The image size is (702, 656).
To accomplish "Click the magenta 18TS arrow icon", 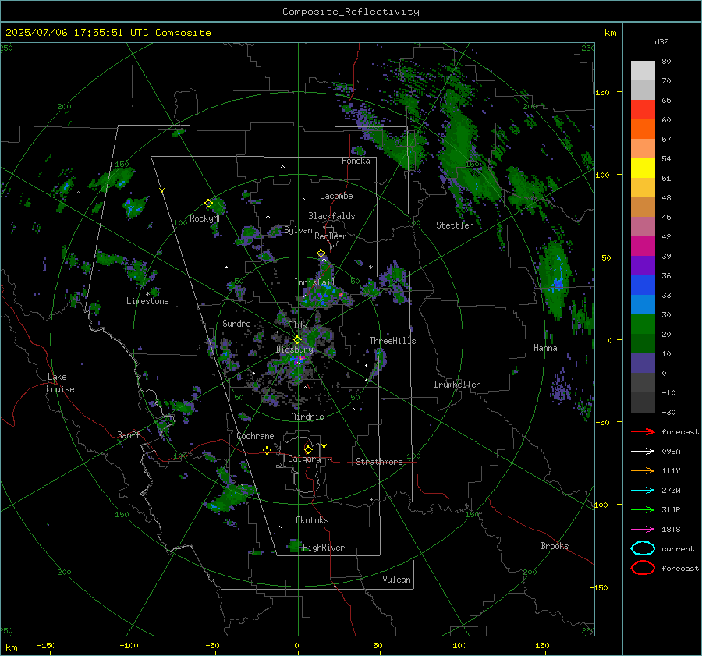I will (x=643, y=530).
